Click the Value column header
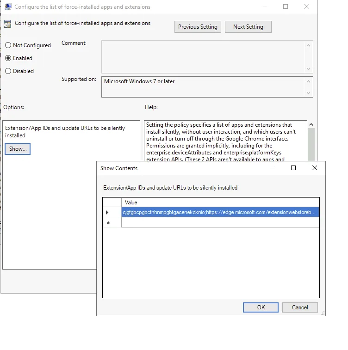 tap(220, 203)
